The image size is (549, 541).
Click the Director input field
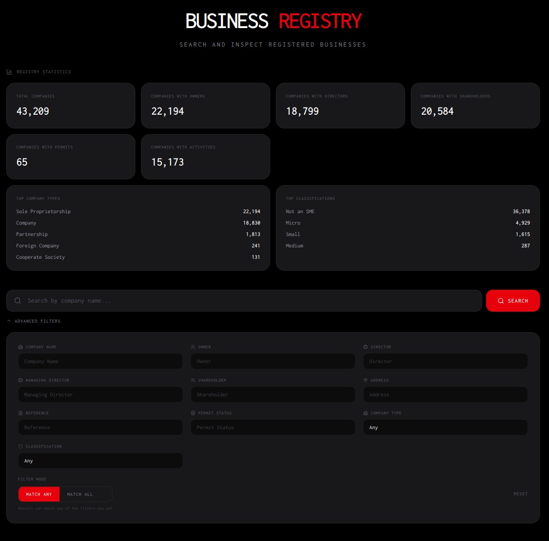[446, 361]
